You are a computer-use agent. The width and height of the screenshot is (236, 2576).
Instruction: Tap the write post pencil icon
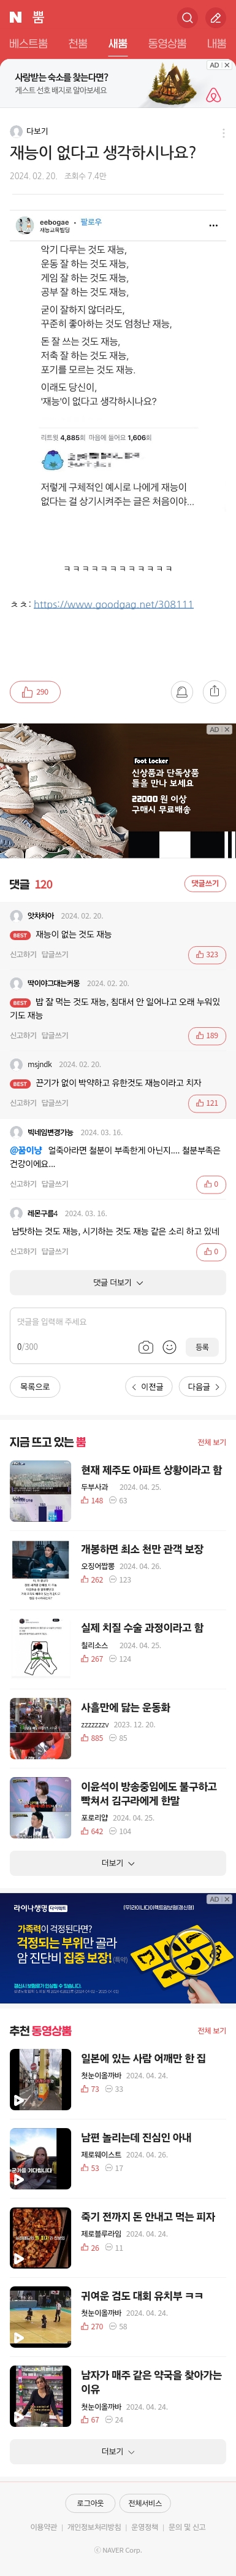click(215, 17)
